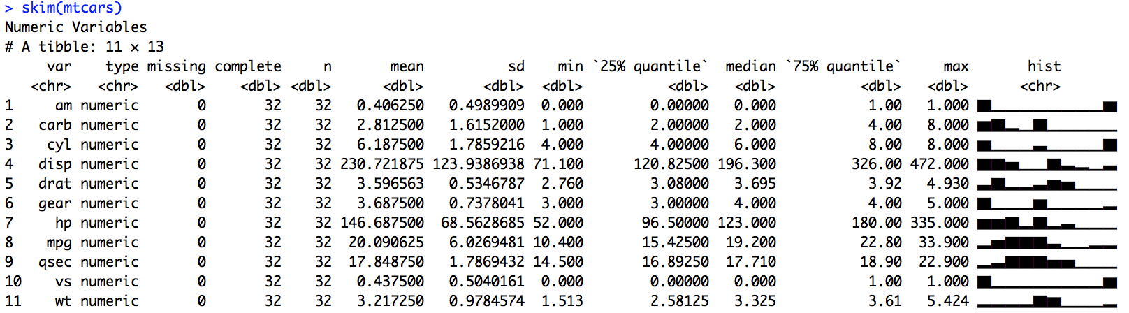
Task: Click the disp max value 472.000
Action: (939, 164)
